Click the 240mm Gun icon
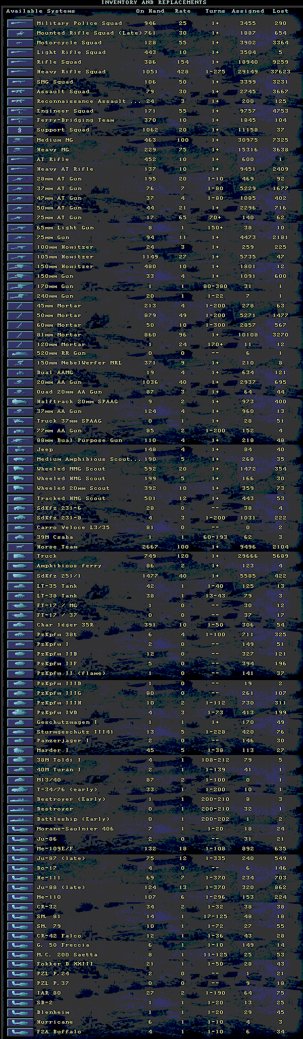Image resolution: width=303 pixels, height=1039 pixels. (20, 296)
